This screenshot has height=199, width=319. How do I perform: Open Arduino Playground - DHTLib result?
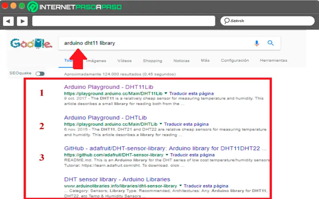(105, 117)
